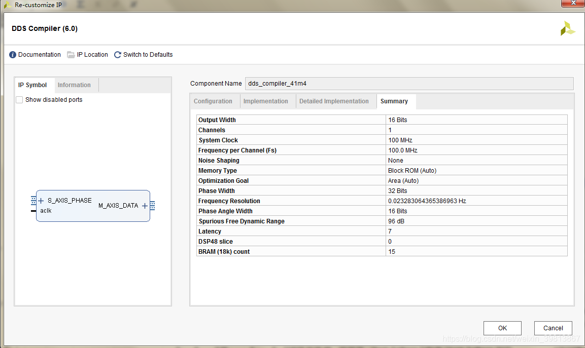Open the Configuration tab
This screenshot has height=348, width=585.
(213, 101)
